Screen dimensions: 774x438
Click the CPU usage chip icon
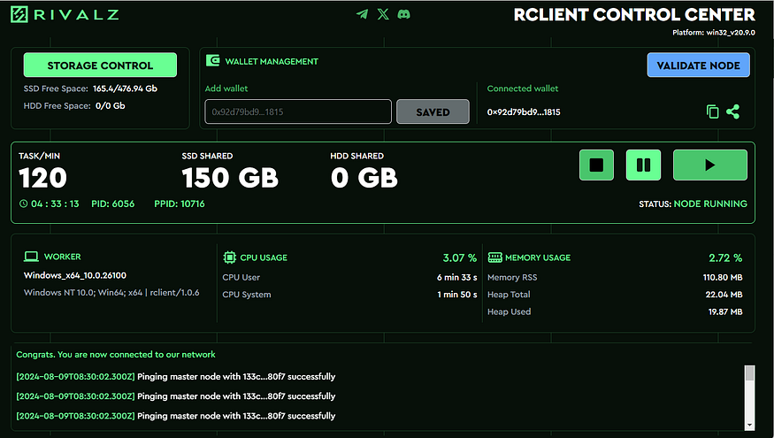(x=229, y=257)
